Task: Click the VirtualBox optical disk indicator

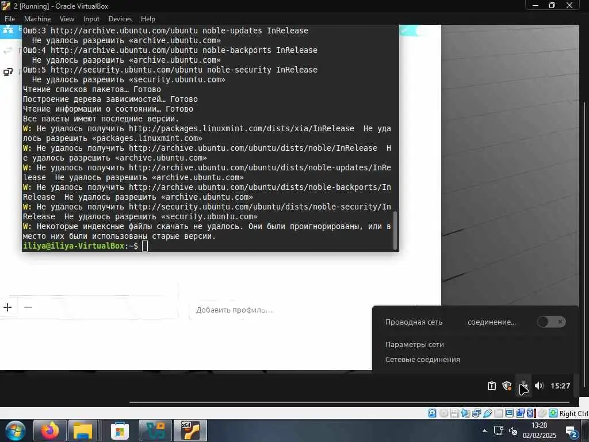Action: pos(444,413)
